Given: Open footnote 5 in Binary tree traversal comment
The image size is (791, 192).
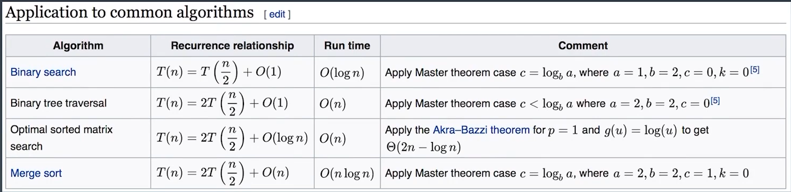Looking at the screenshot, I should coord(715,100).
